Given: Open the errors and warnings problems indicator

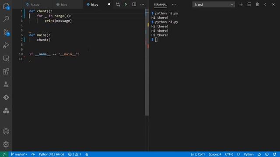Looking at the screenshot, I should [74, 154].
